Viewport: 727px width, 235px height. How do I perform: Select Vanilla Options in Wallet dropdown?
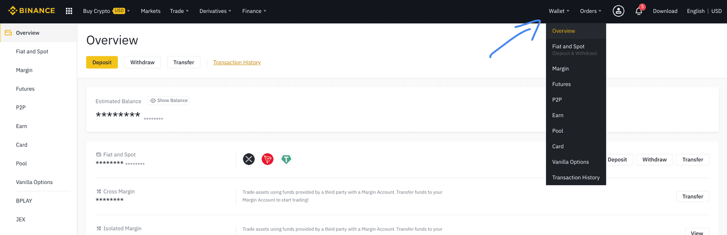click(570, 162)
